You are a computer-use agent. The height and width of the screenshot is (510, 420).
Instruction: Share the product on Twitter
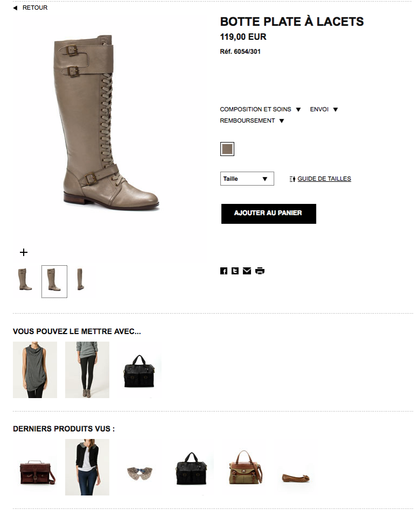[235, 271]
